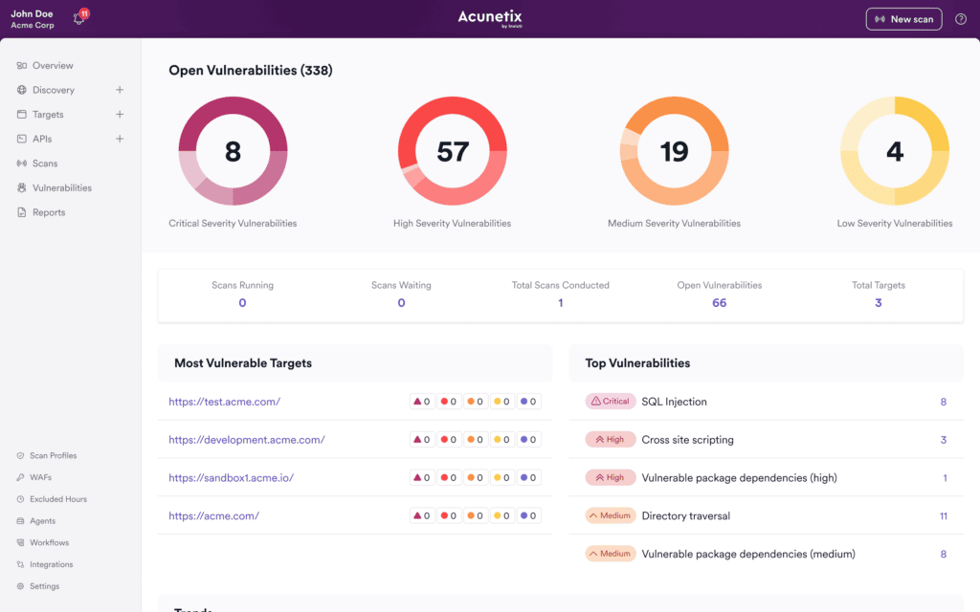Click the Integrations icon
Viewport: 980px width, 612px height.
21,564
